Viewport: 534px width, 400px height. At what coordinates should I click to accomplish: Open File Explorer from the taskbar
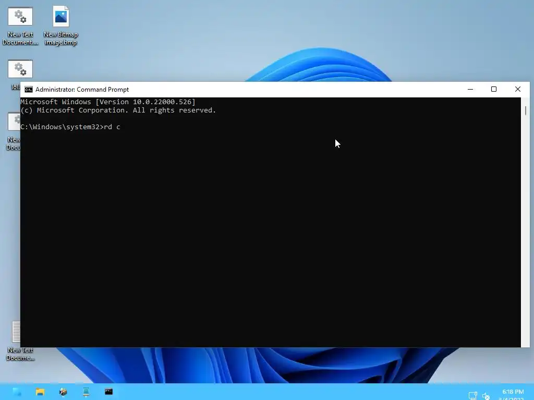tap(40, 392)
